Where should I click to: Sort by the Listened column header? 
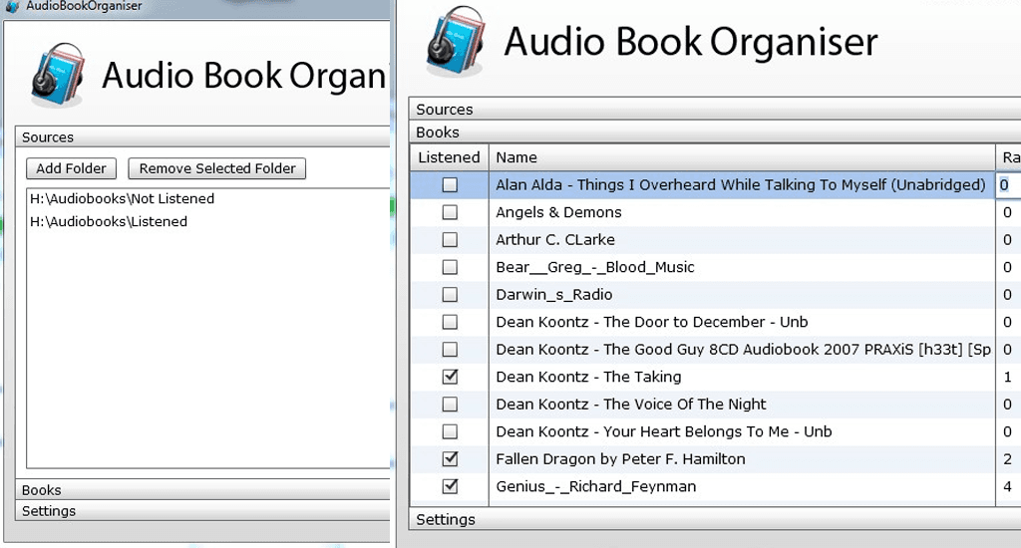(449, 157)
